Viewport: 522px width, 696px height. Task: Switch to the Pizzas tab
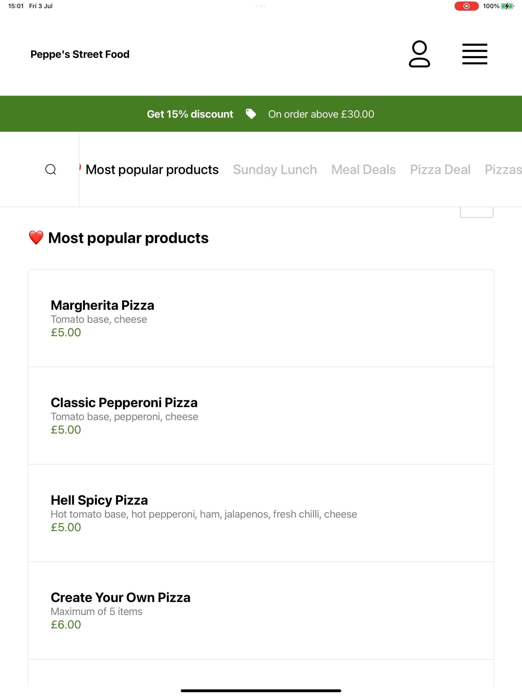click(503, 170)
